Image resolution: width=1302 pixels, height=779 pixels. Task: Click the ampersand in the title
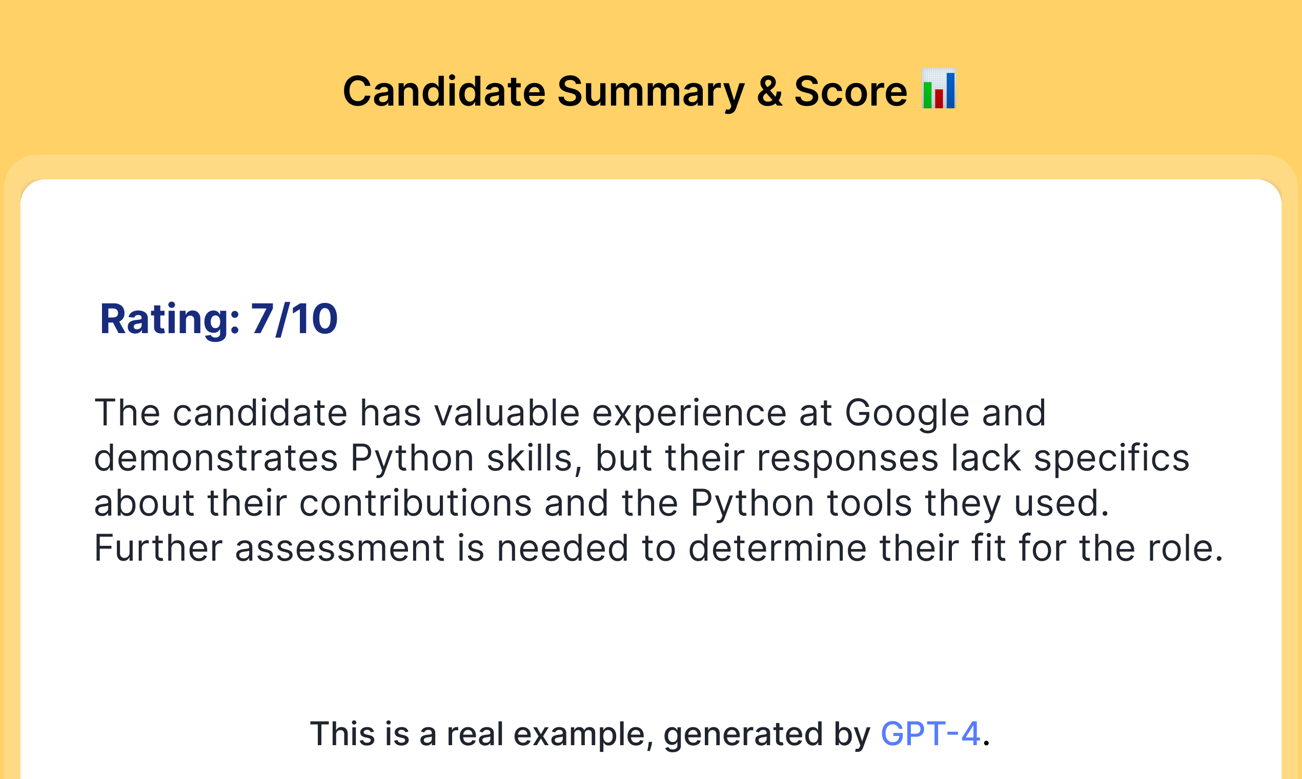[769, 91]
